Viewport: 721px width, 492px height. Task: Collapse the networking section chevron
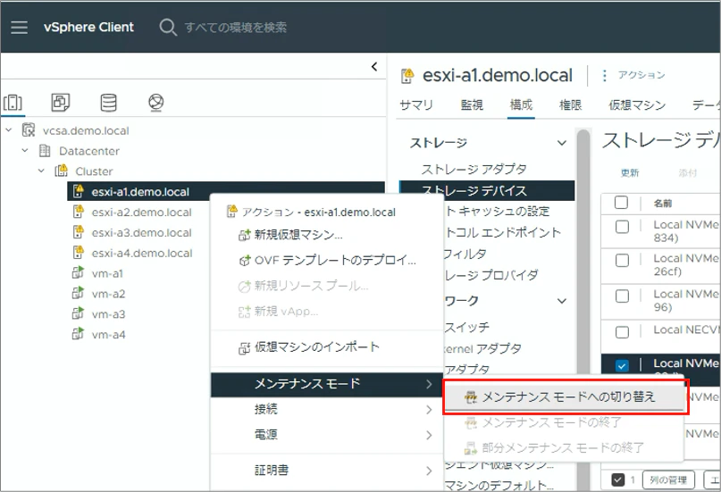pos(562,301)
